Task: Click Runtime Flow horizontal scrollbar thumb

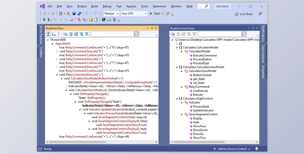Action: (x=77, y=142)
